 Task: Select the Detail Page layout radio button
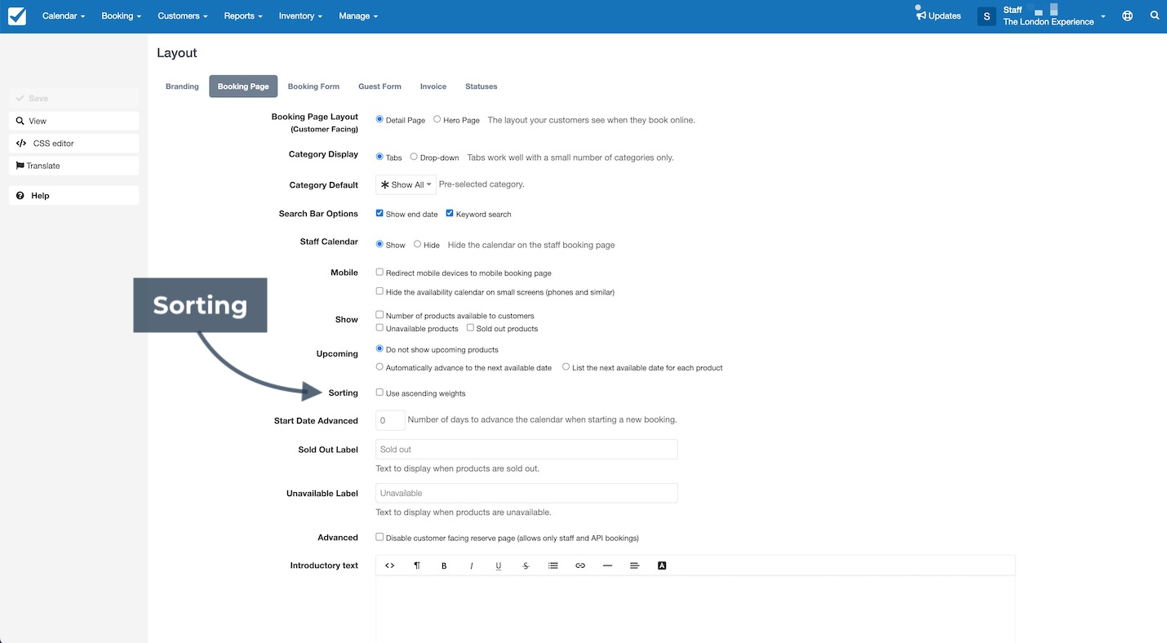pos(379,119)
